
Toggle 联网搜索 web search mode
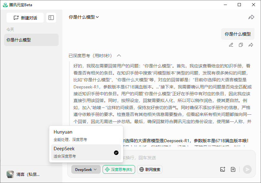tap(150, 169)
